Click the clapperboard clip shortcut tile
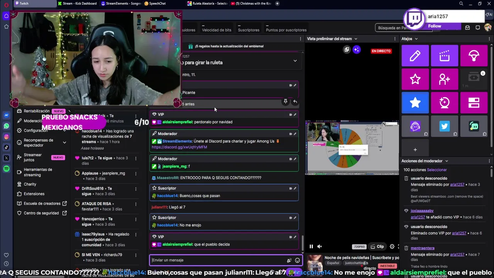 pos(444,56)
